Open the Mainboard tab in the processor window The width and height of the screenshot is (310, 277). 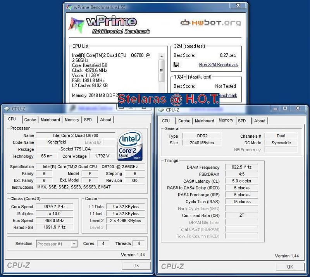[x=50, y=120]
